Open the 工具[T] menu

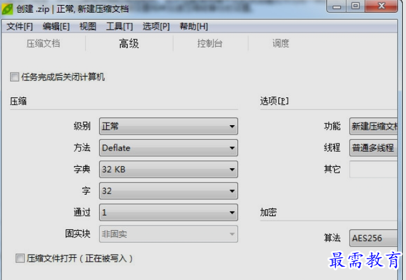click(119, 27)
